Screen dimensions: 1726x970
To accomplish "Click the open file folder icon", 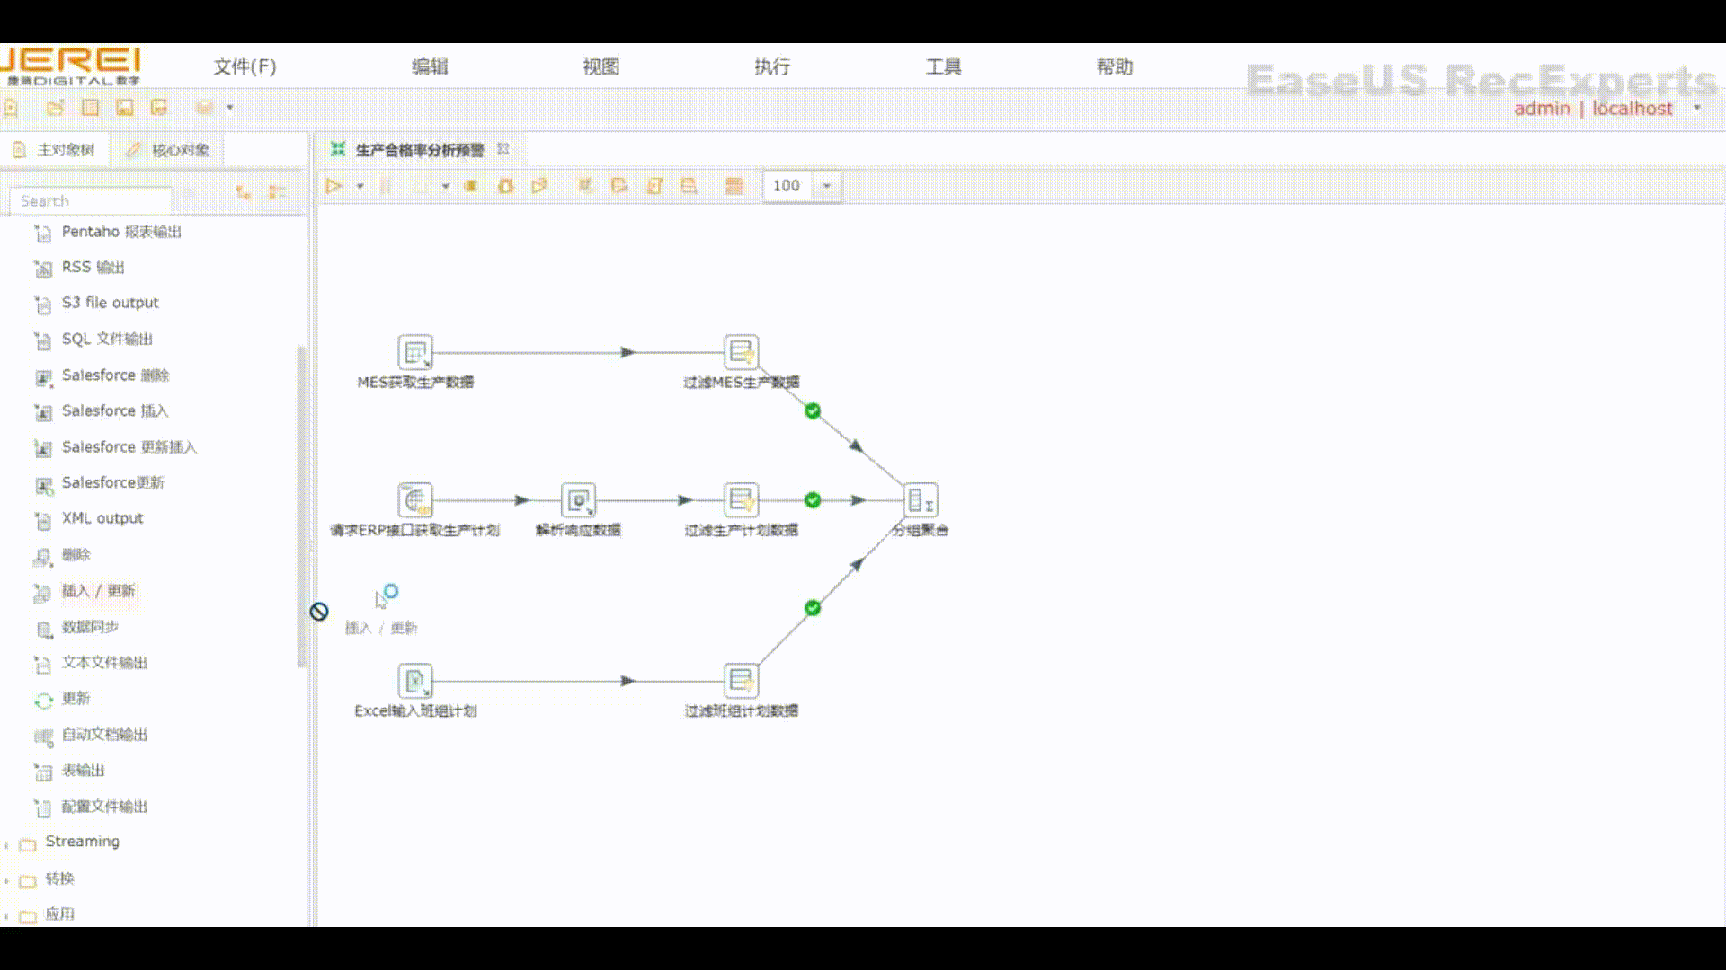I will 55,108.
